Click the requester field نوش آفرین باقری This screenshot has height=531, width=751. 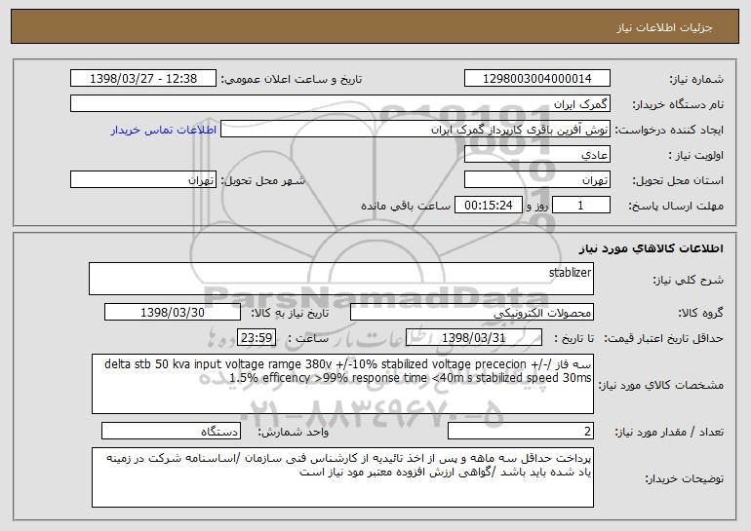[415, 129]
